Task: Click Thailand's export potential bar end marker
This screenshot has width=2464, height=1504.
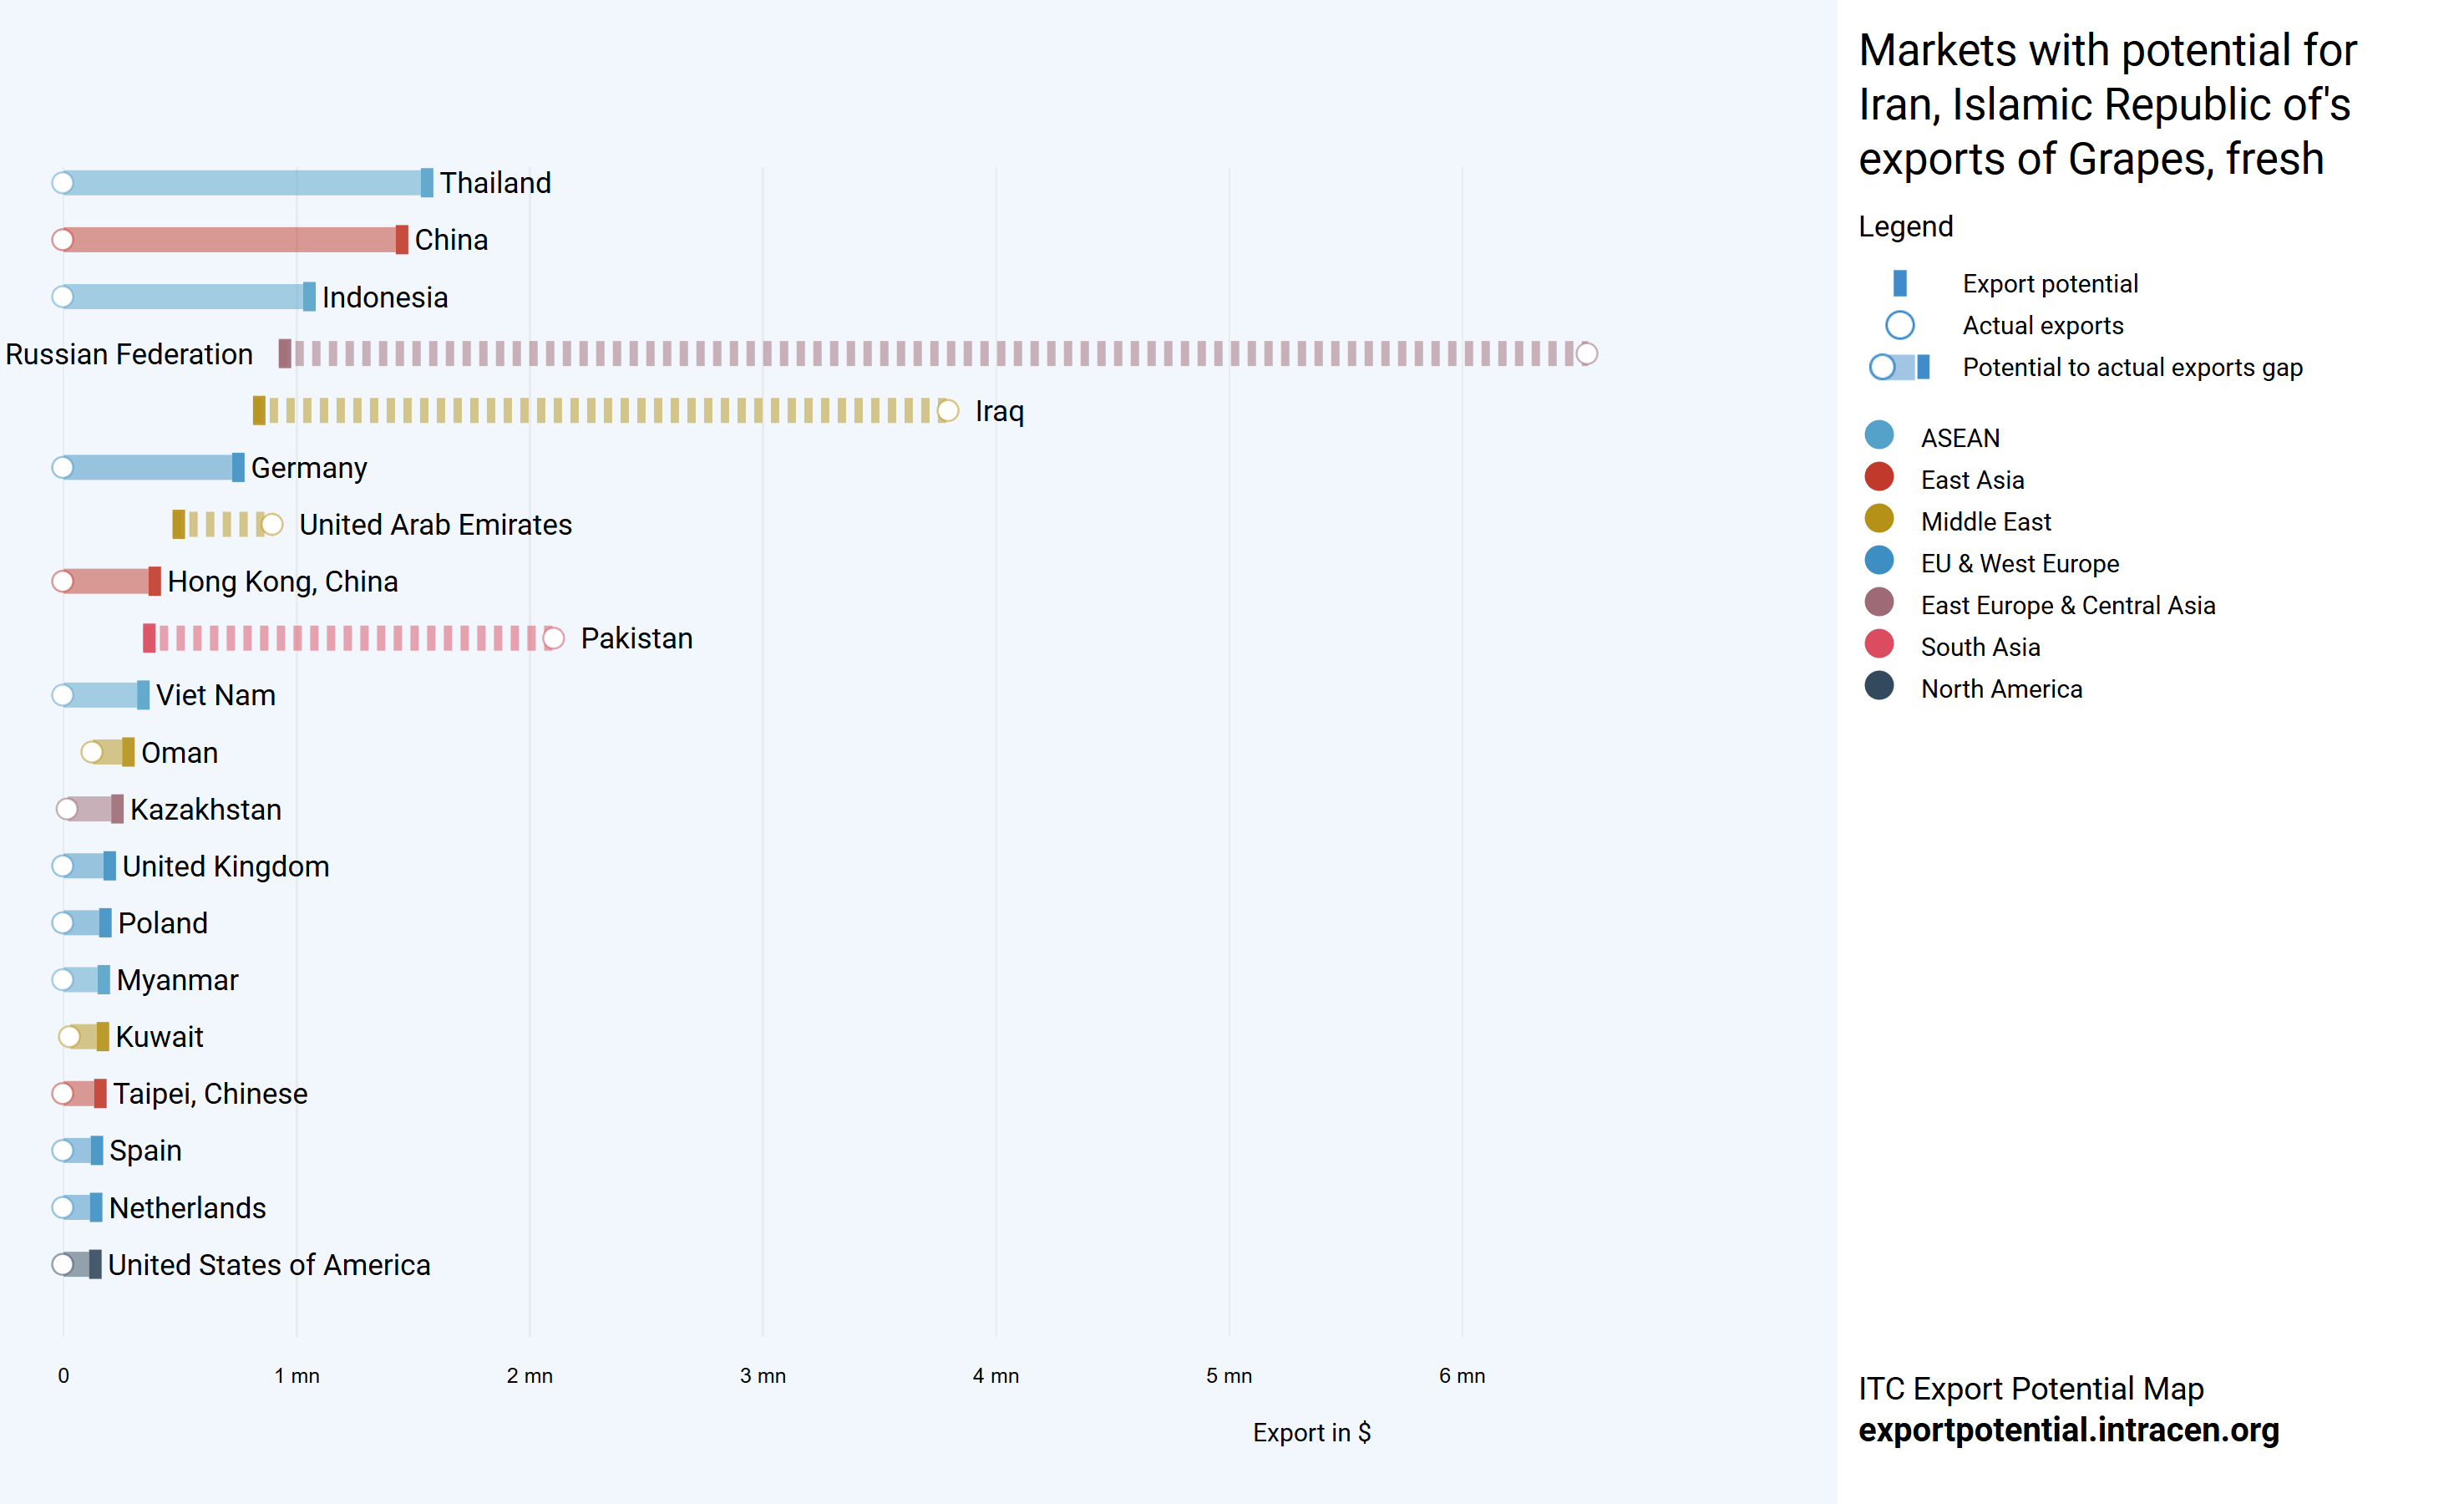Action: 427,182
